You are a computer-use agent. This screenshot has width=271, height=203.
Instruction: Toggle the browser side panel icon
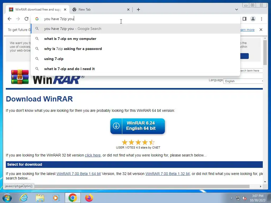tap(244, 19)
